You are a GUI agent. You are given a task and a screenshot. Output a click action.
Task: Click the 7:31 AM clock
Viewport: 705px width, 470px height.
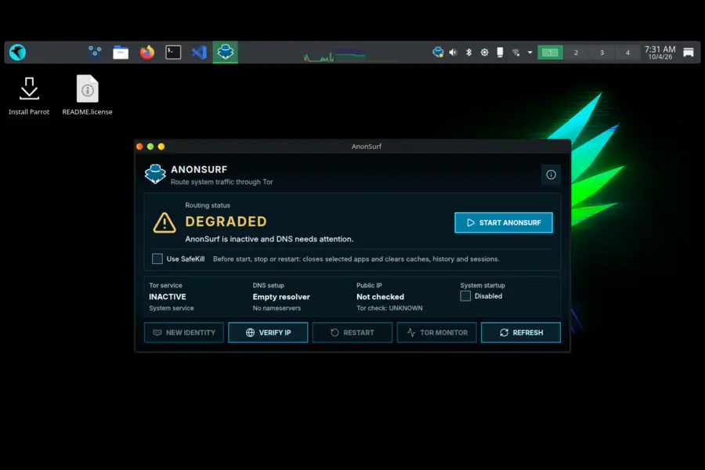pos(660,52)
